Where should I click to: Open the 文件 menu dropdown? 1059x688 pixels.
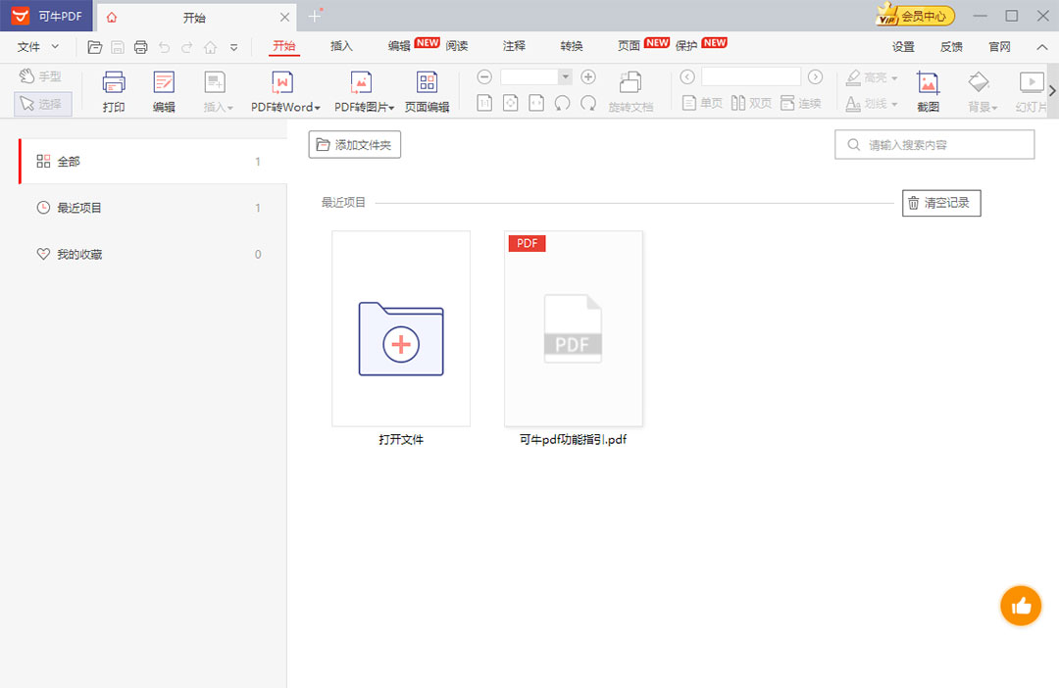[38, 46]
